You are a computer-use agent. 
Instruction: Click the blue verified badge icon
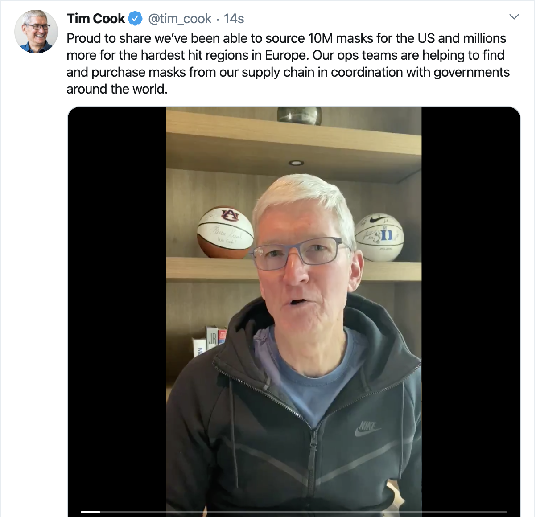pyautogui.click(x=135, y=19)
